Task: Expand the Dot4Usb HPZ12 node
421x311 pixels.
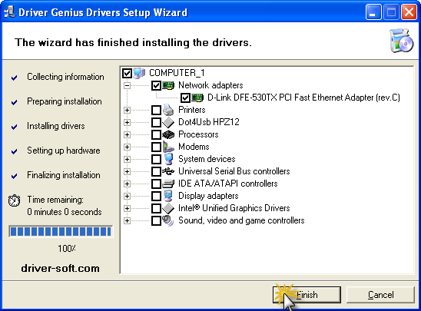Action: [127, 122]
